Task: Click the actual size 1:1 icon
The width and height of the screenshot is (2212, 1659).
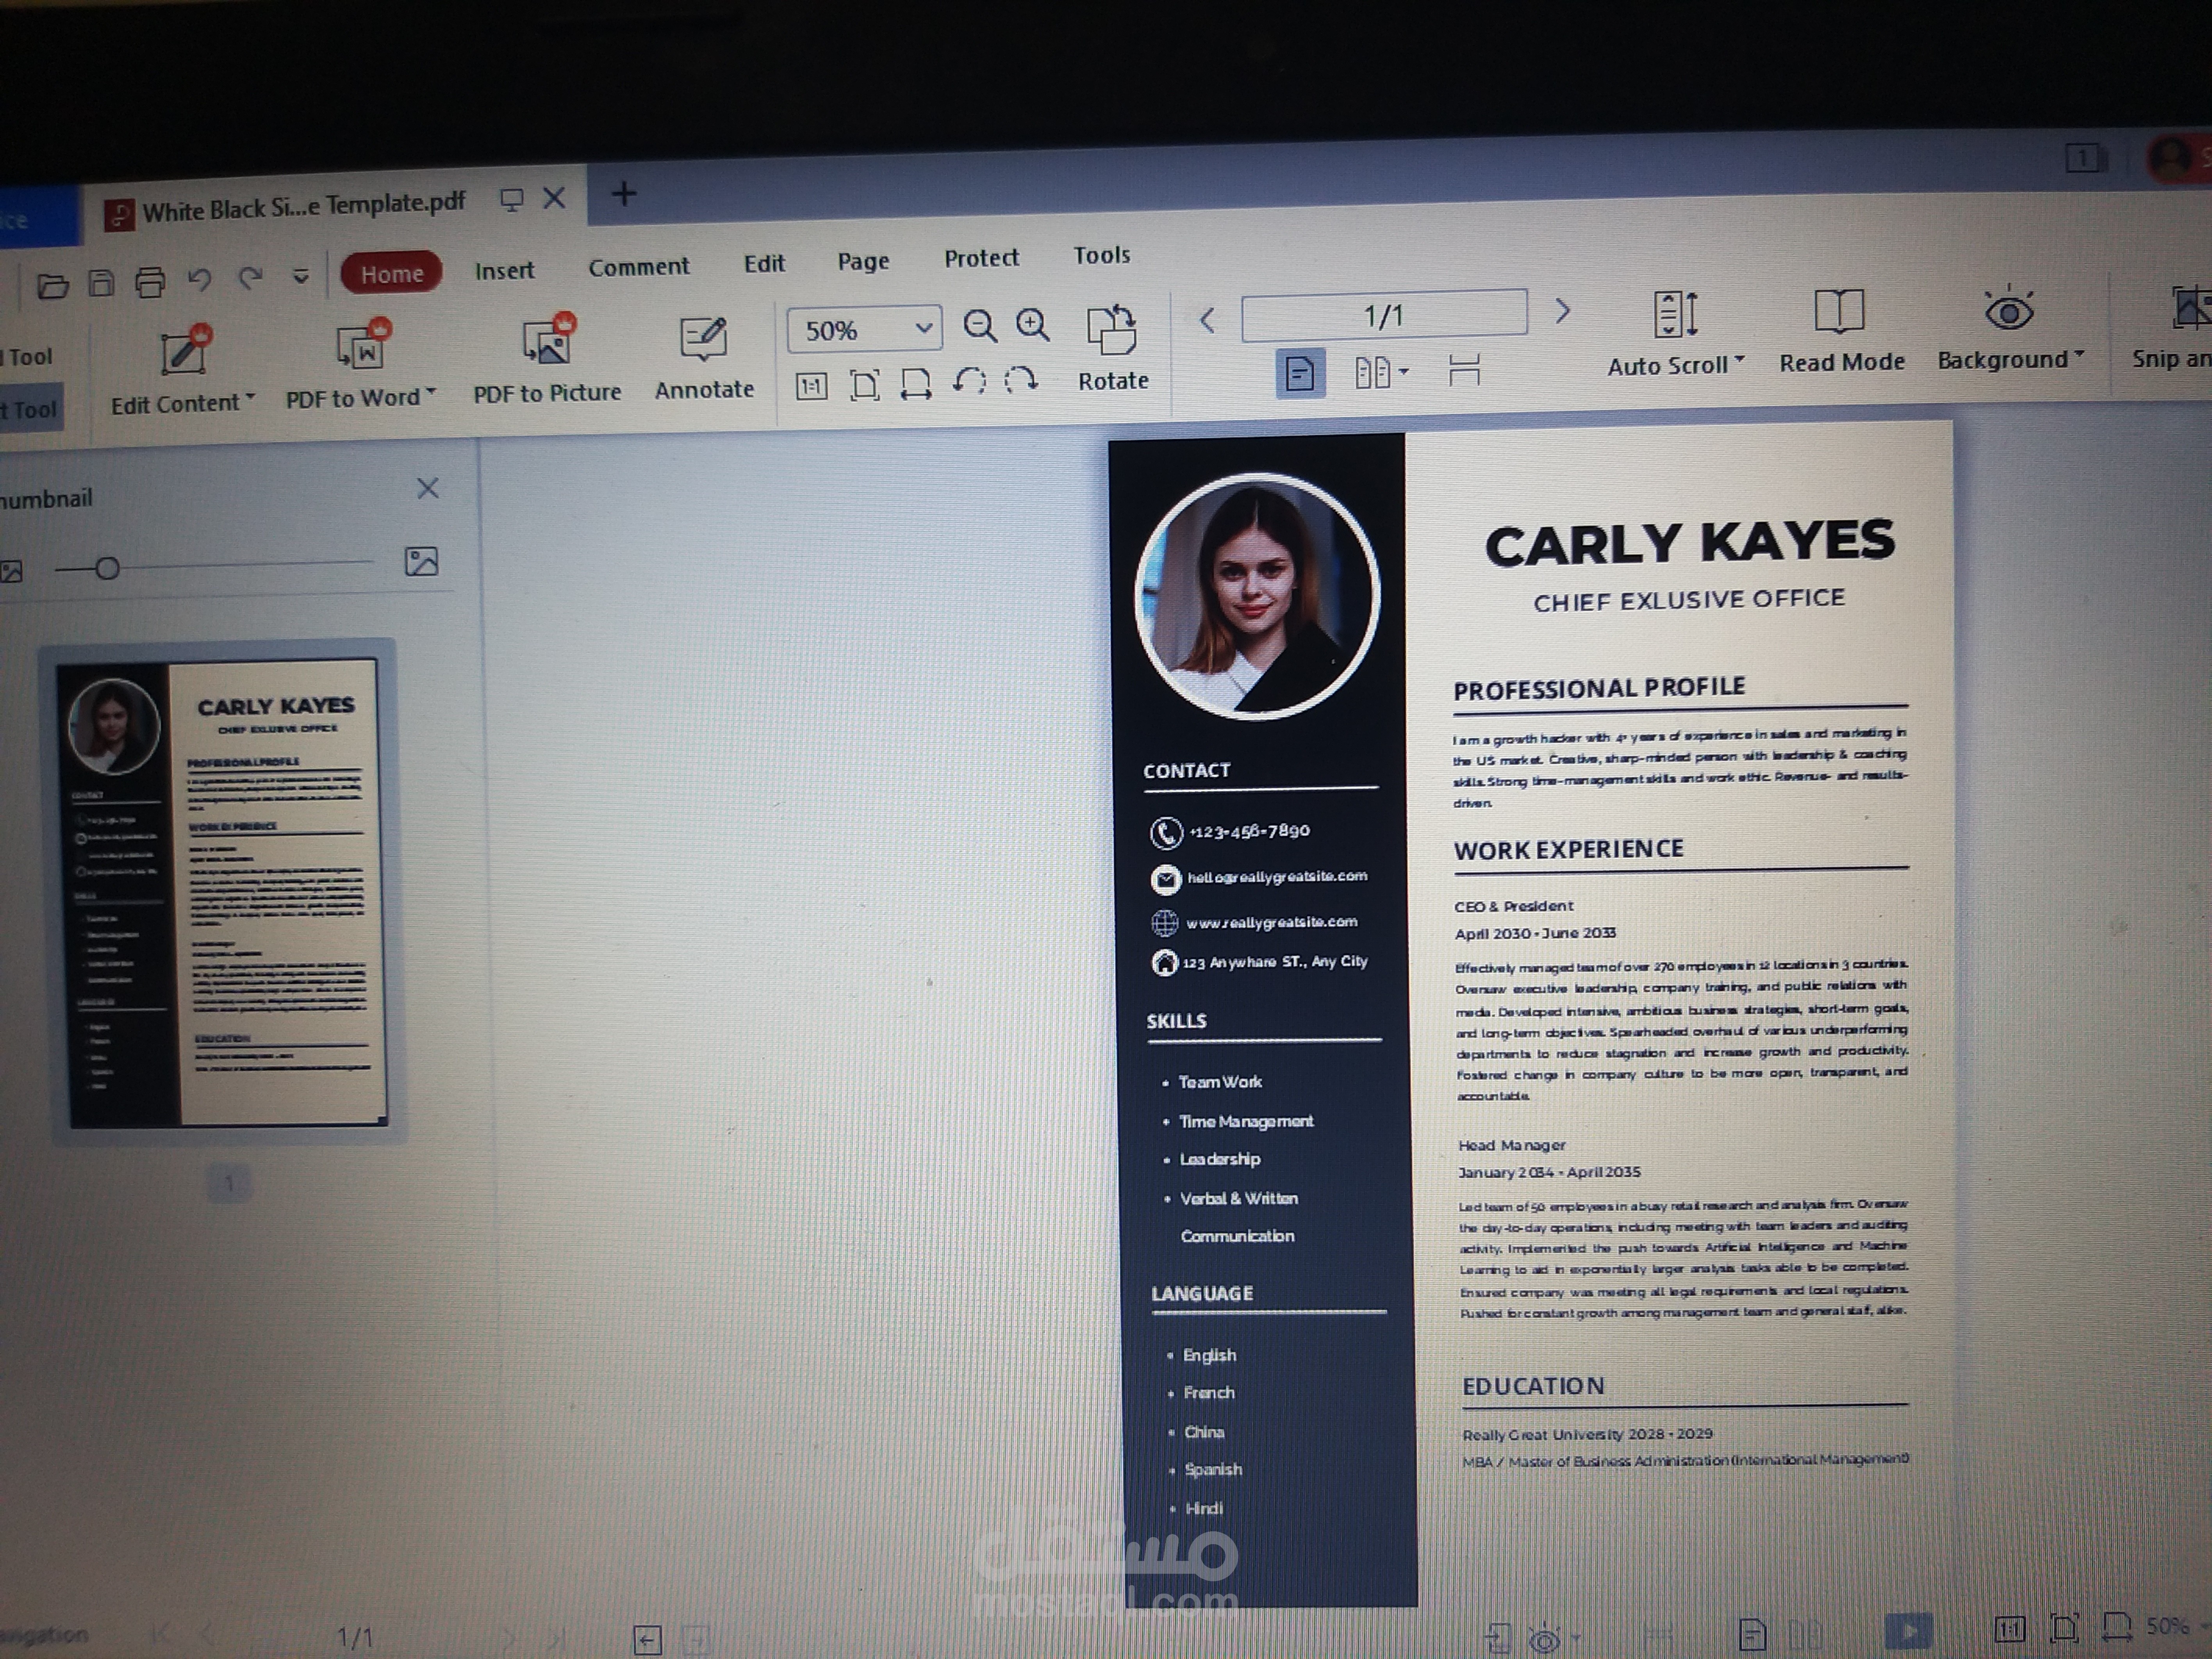Action: point(811,386)
